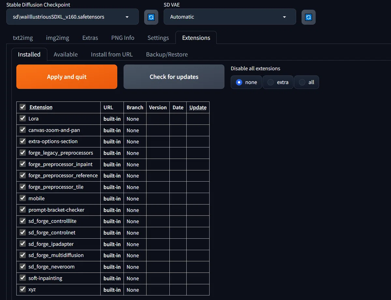Toggle the forge_preprocessor_inpaint checkbox

22,164
